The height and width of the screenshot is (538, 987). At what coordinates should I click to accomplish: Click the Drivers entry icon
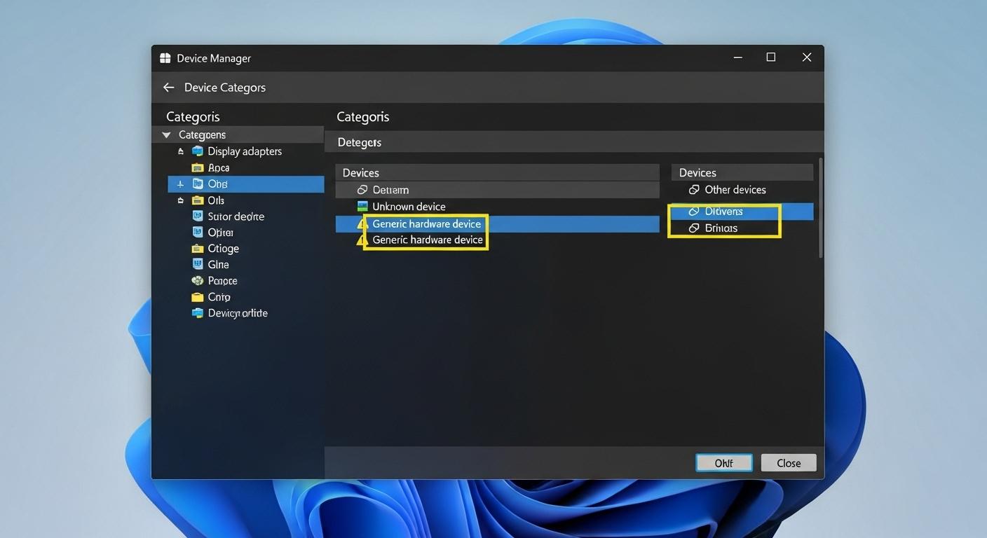(694, 210)
